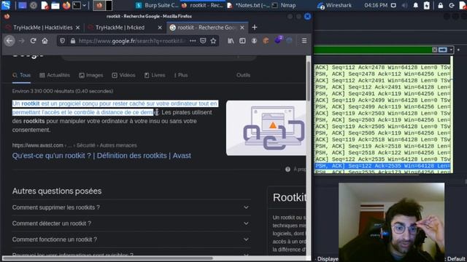Switch to the Actualités results
This screenshot has height=262, width=467.
click(x=55, y=76)
